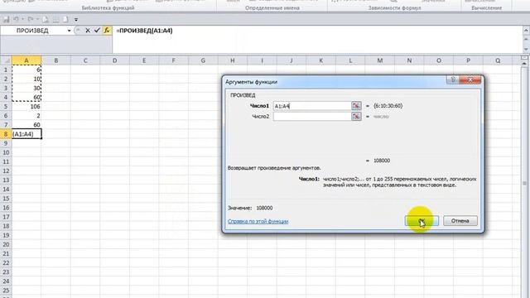530x298 pixels.
Task: Click the ПРОИЗВЕД name box
Action: pyautogui.click(x=33, y=31)
